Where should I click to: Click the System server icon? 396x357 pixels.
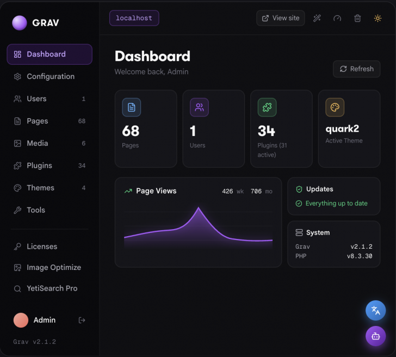pyautogui.click(x=299, y=232)
